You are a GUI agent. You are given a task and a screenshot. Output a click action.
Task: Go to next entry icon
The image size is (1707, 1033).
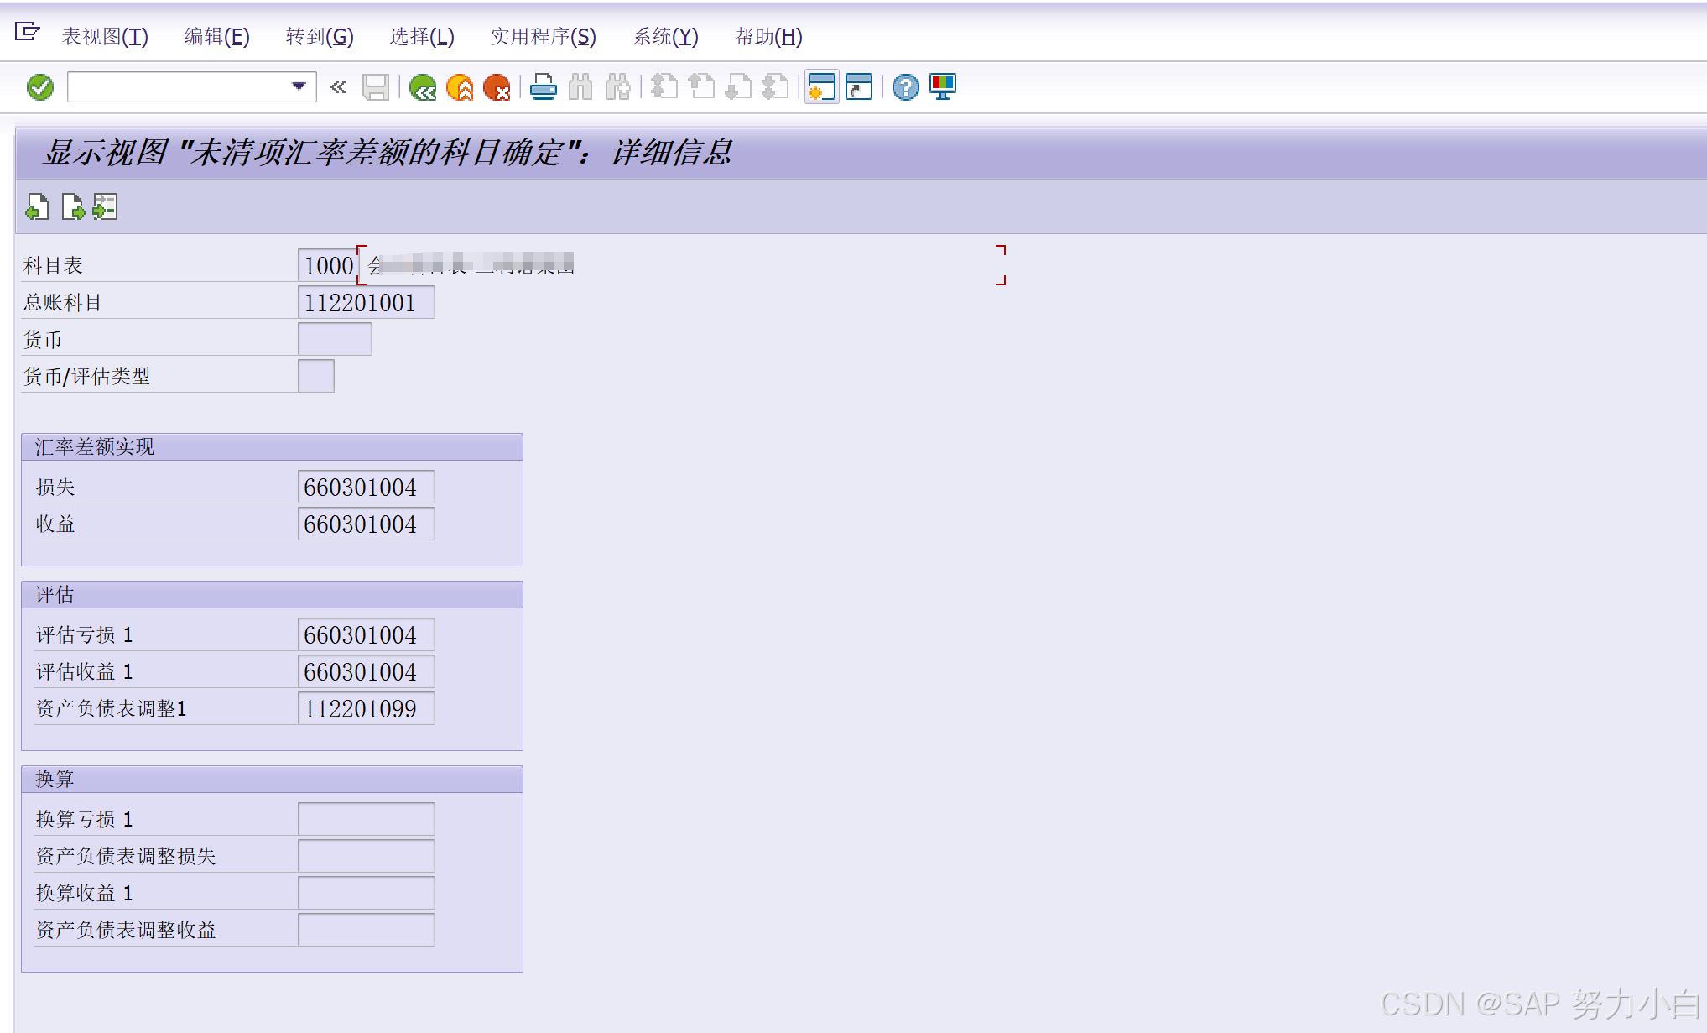(73, 206)
